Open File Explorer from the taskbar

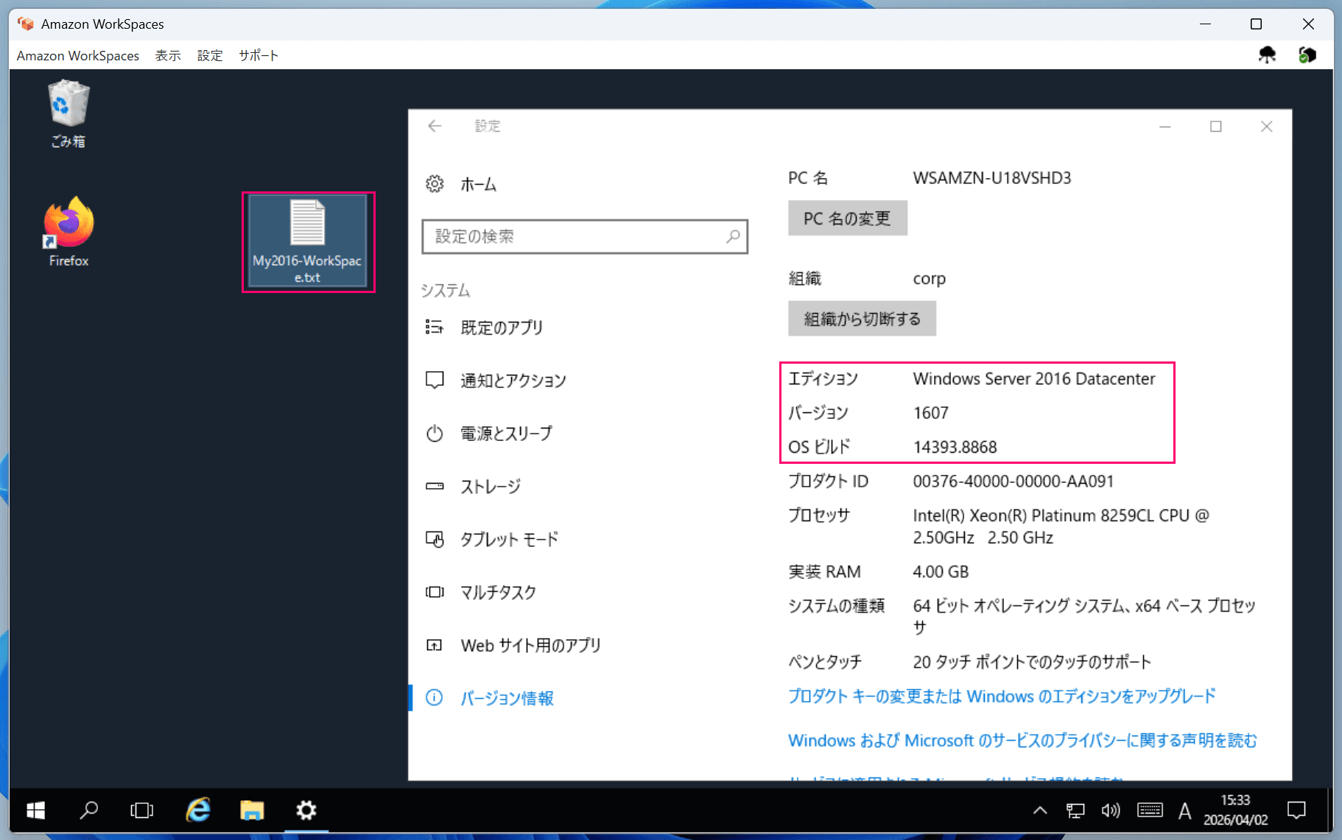[x=251, y=810]
